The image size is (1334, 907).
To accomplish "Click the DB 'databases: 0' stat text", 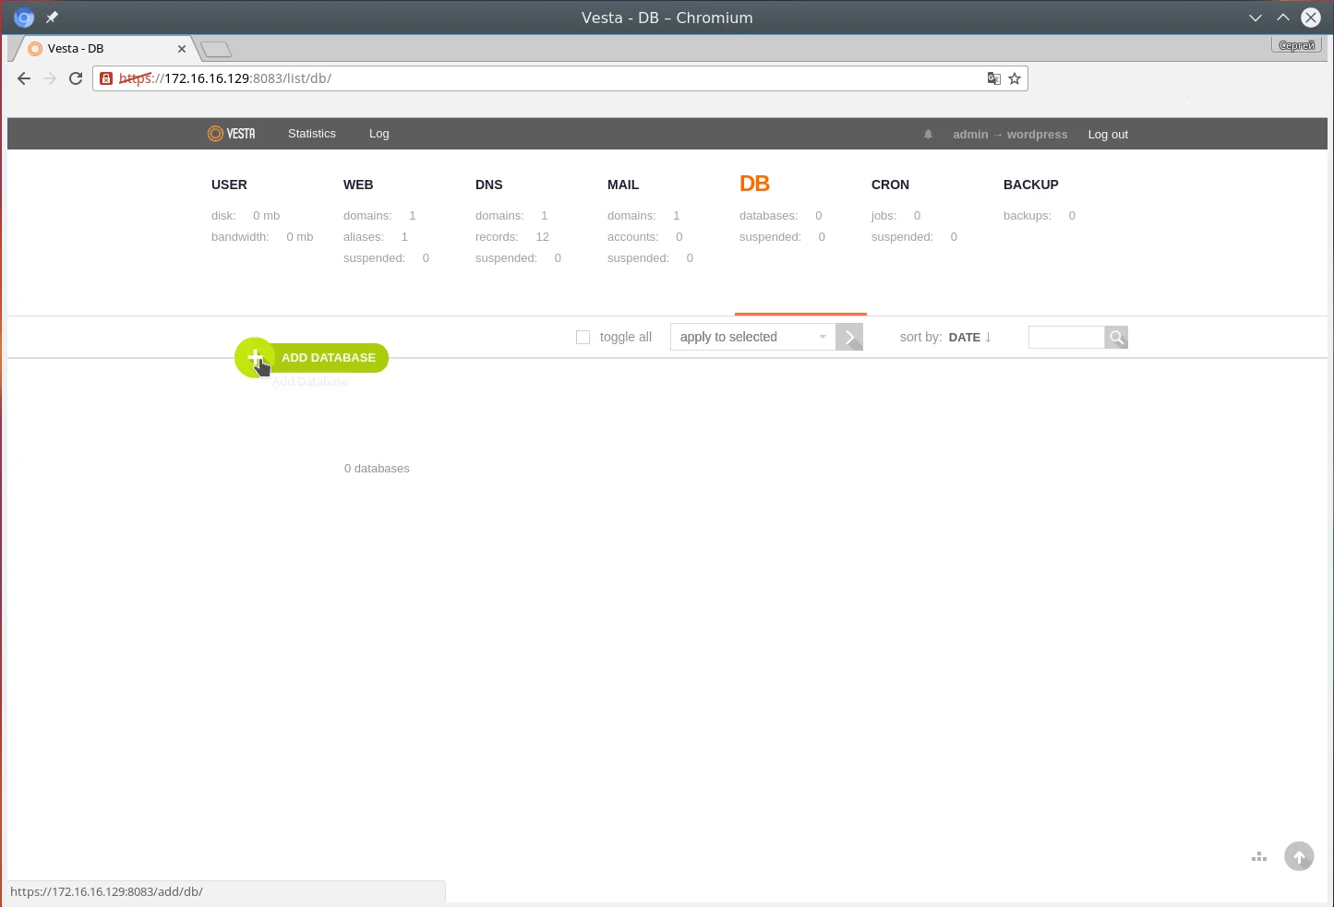I will pyautogui.click(x=781, y=216).
